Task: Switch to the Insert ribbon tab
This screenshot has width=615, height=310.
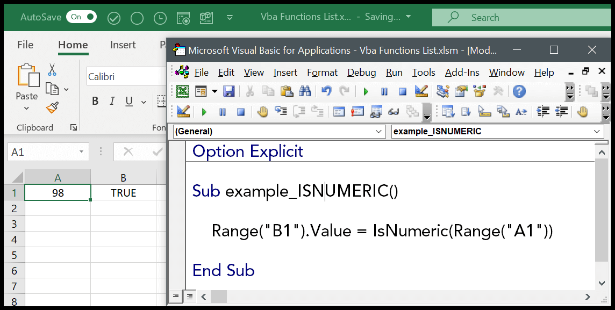Action: pos(123,45)
